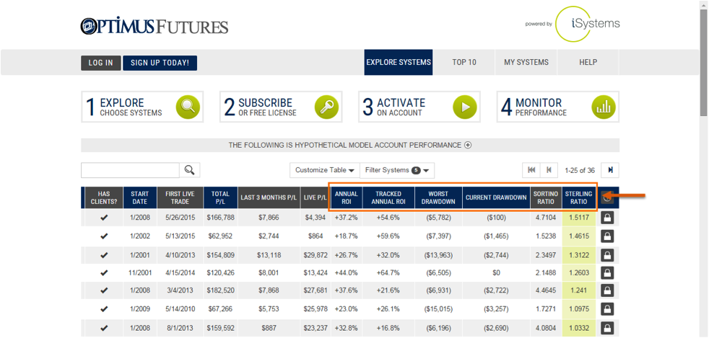Click the Monitor bar chart icon
The image size is (709, 338).
[604, 107]
